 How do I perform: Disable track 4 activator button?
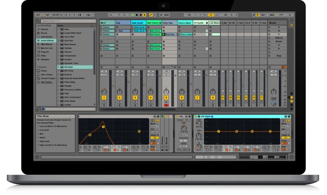[150, 97]
